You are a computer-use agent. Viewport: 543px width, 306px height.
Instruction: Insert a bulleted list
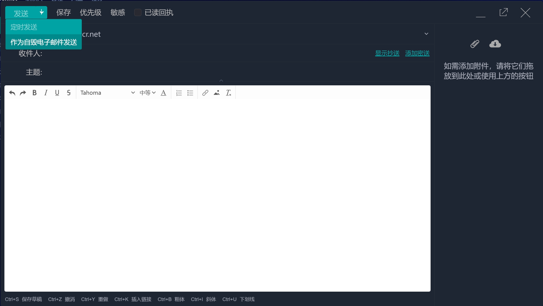pyautogui.click(x=190, y=93)
